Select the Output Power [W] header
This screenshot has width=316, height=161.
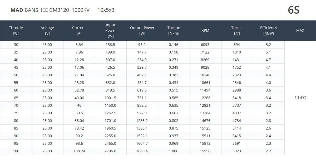(x=142, y=30)
